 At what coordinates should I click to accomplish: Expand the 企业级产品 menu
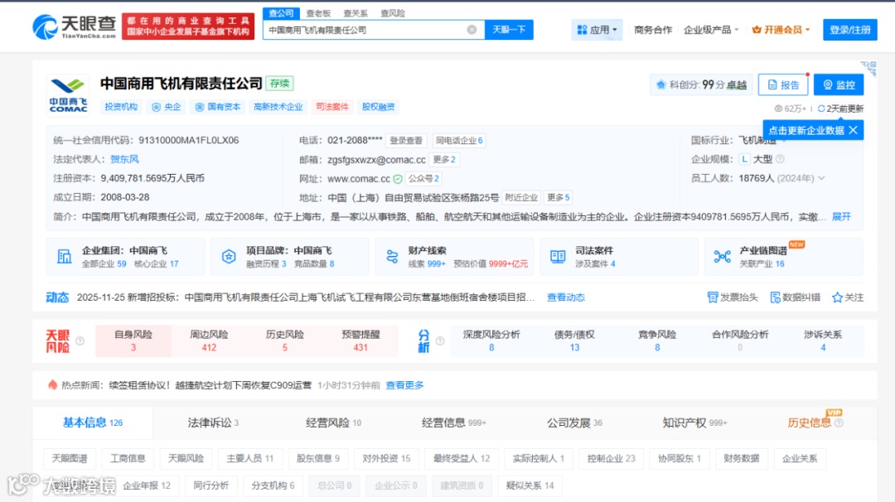click(x=711, y=30)
